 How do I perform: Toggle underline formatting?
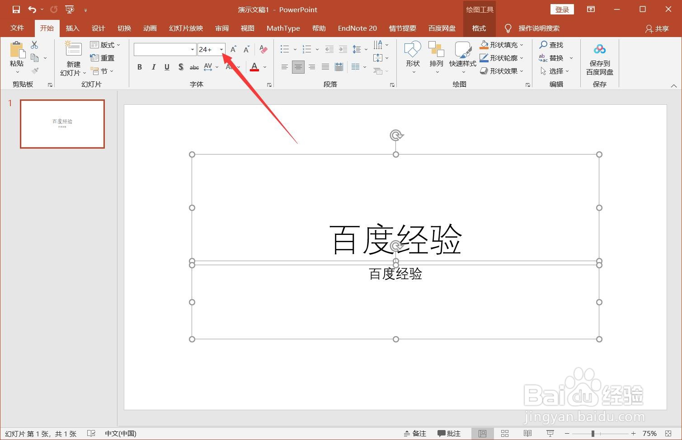pos(167,67)
